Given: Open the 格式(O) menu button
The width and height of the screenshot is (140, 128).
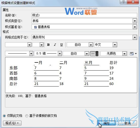Looking at the screenshot, I should click(x=12, y=123).
